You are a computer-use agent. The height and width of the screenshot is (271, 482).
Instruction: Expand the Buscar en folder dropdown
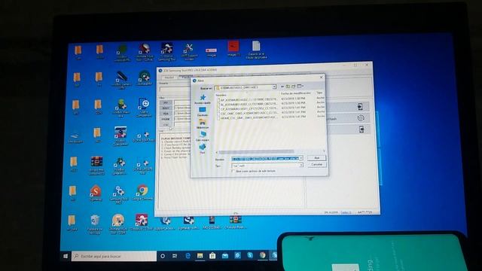[274, 87]
